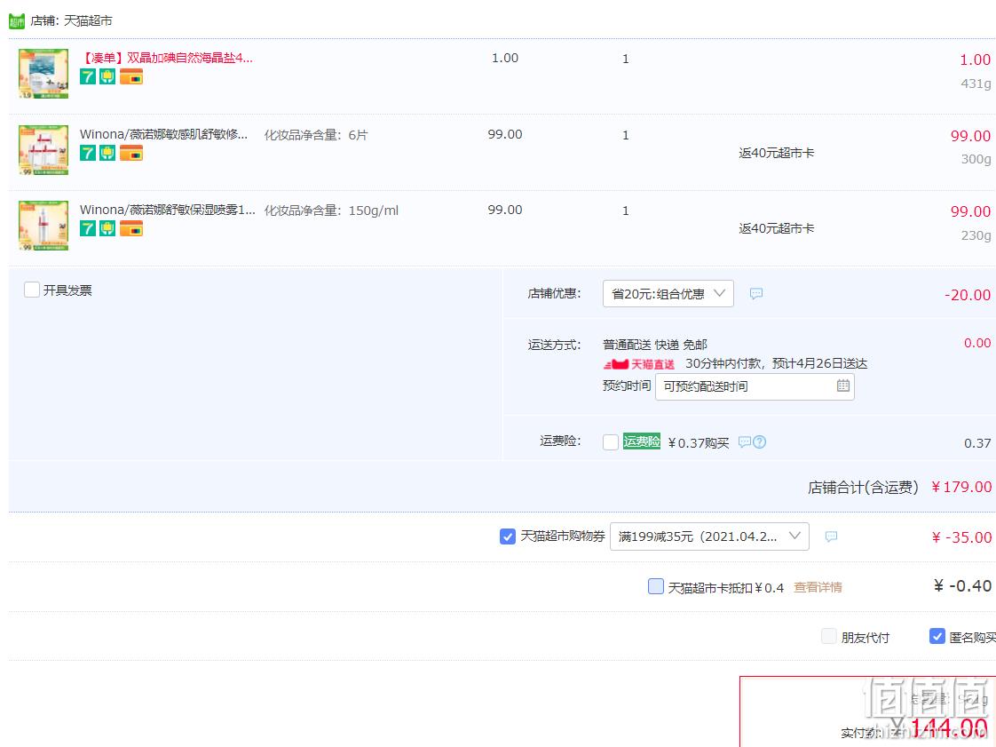Click the 天猫直送 logo
996x747 pixels.
[639, 364]
